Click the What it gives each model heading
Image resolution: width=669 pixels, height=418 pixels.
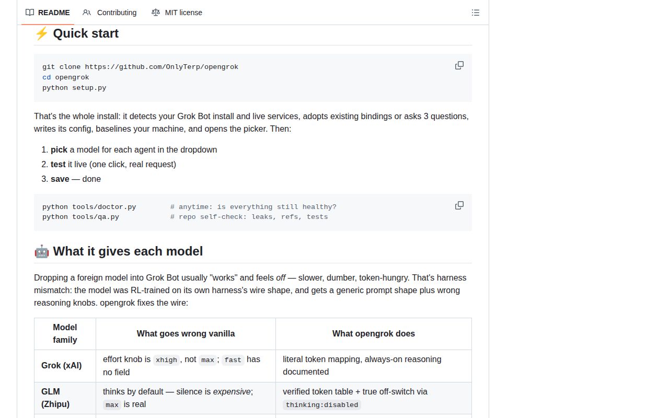[x=128, y=251]
